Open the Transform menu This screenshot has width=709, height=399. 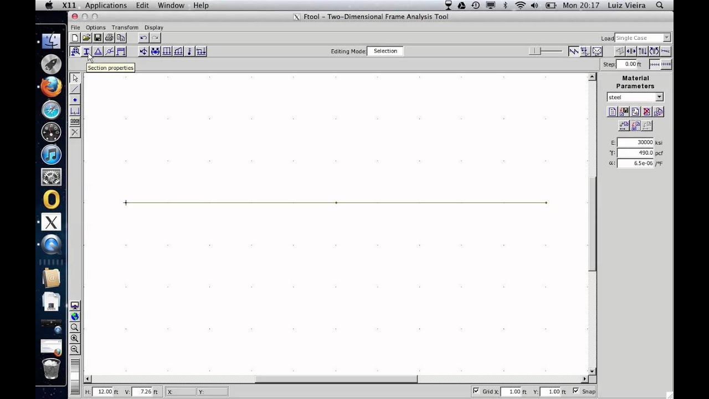[x=125, y=27]
